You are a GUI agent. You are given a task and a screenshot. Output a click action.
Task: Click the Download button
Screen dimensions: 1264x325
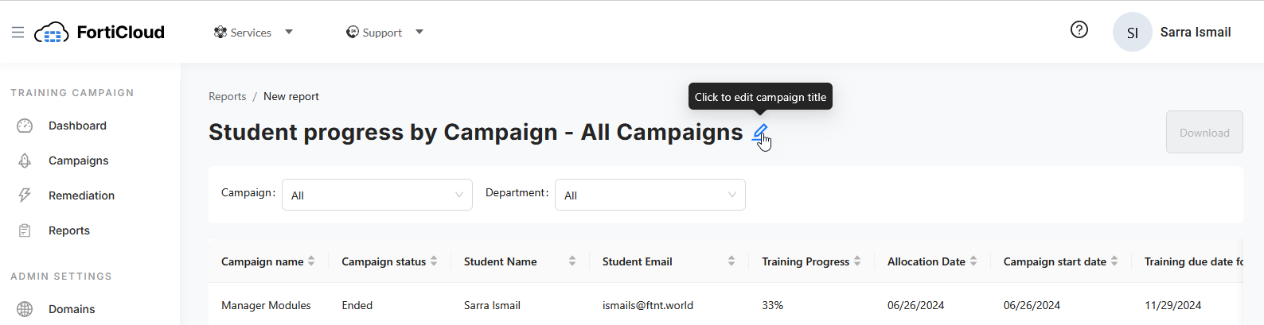(1204, 133)
